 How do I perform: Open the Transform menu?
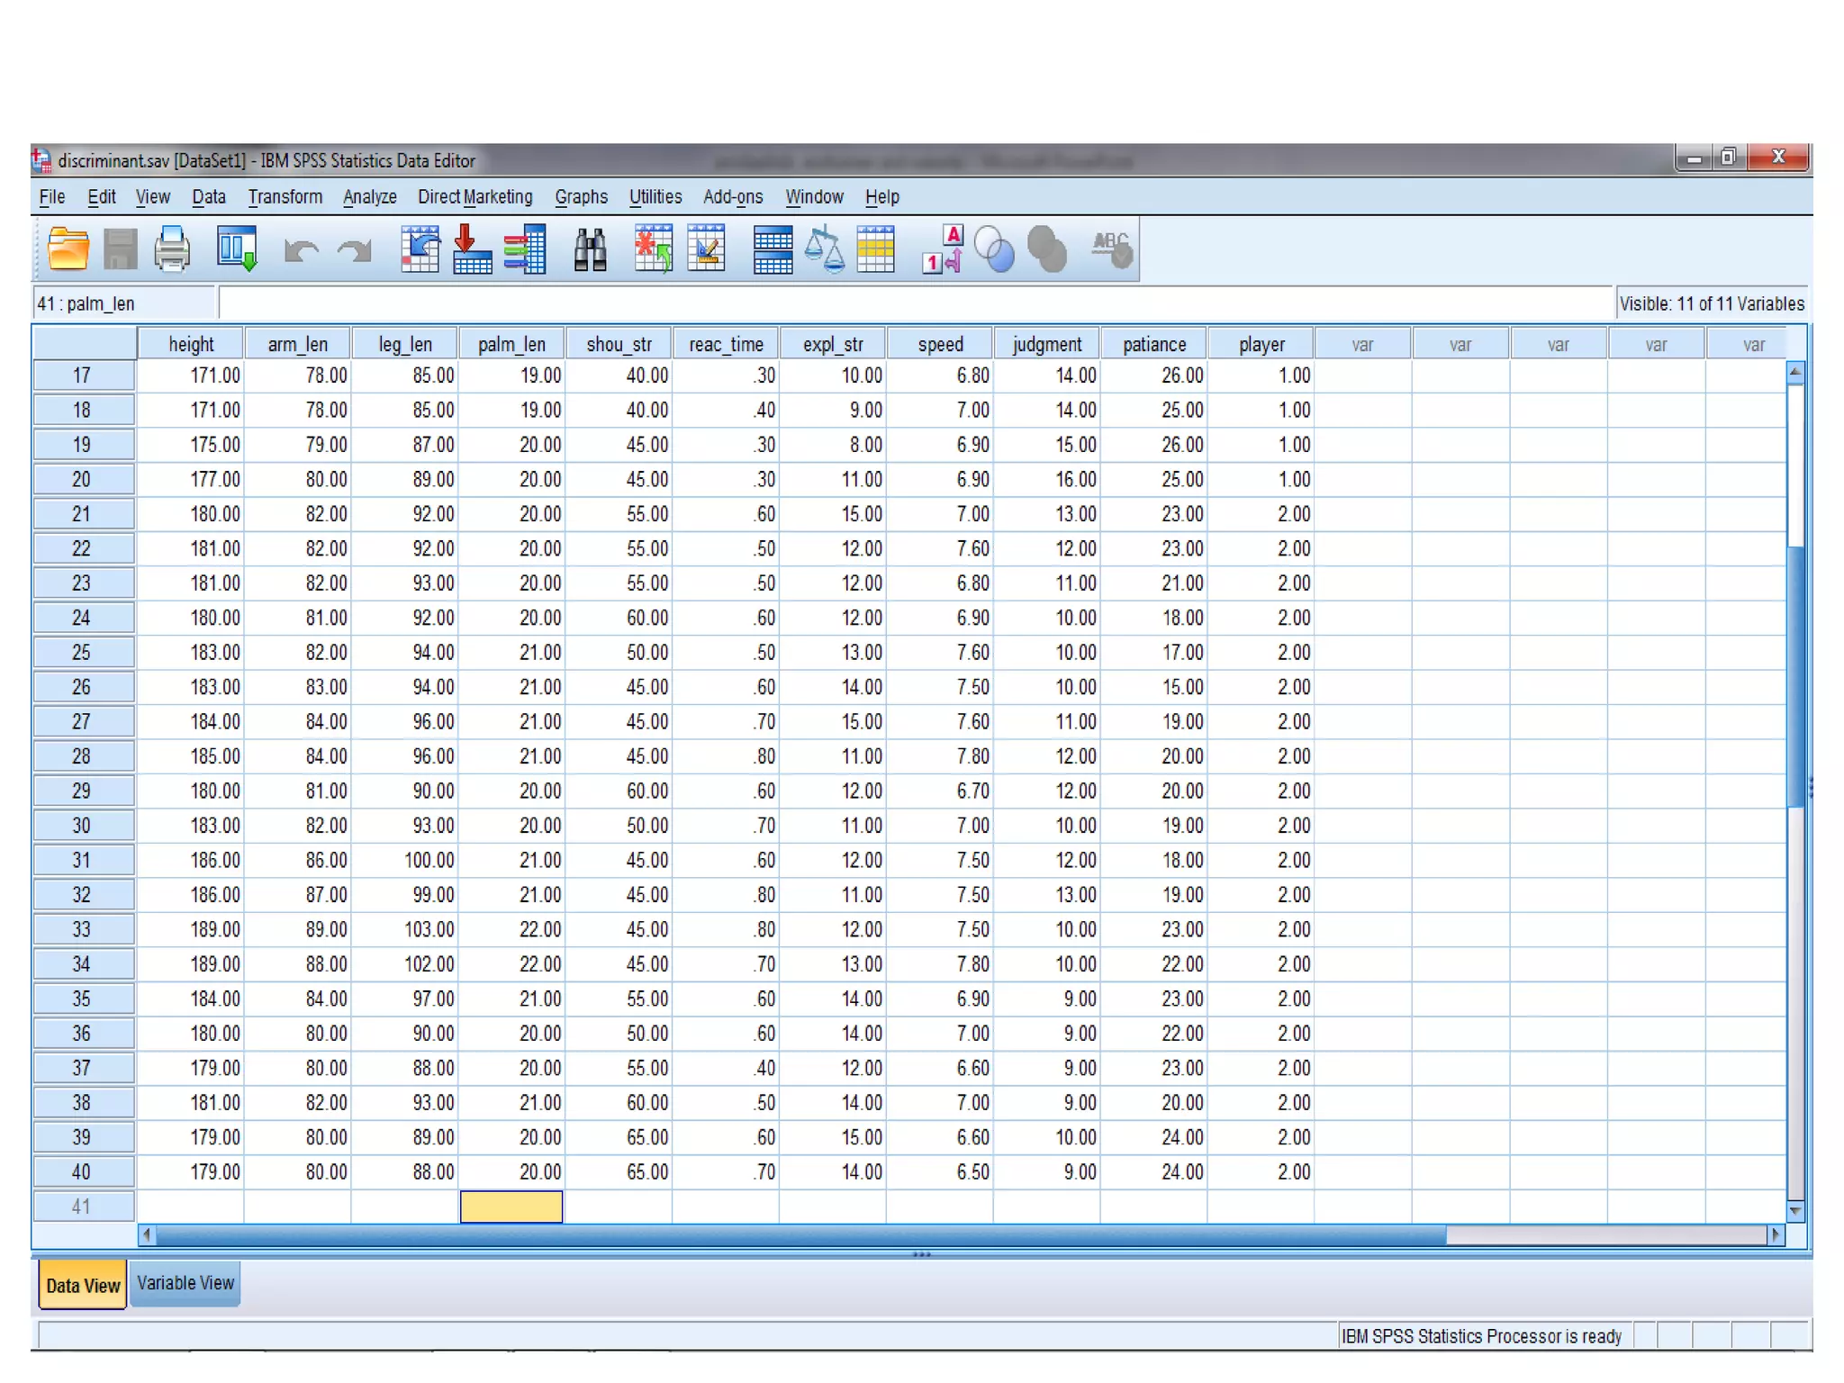point(285,196)
